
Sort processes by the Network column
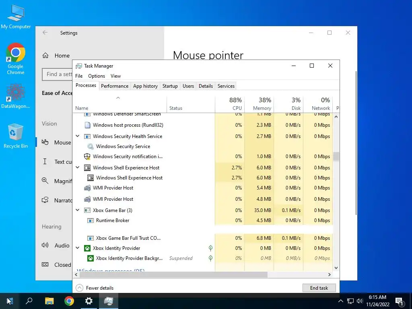(318, 104)
